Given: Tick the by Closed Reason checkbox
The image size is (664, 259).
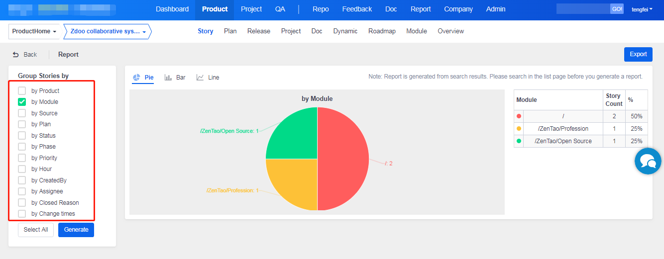Looking at the screenshot, I should (x=22, y=203).
